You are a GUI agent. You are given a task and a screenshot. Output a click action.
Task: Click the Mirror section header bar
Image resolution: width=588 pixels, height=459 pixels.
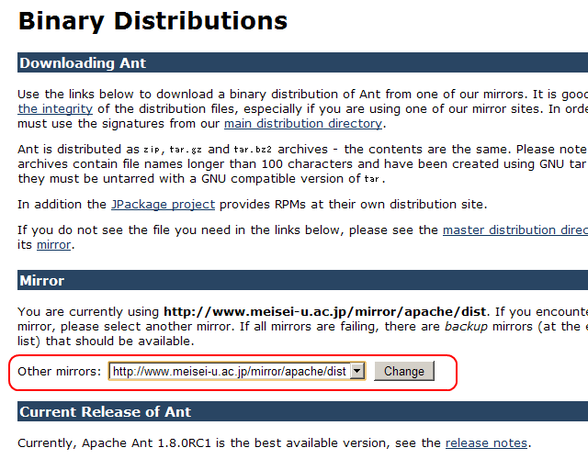(x=42, y=280)
